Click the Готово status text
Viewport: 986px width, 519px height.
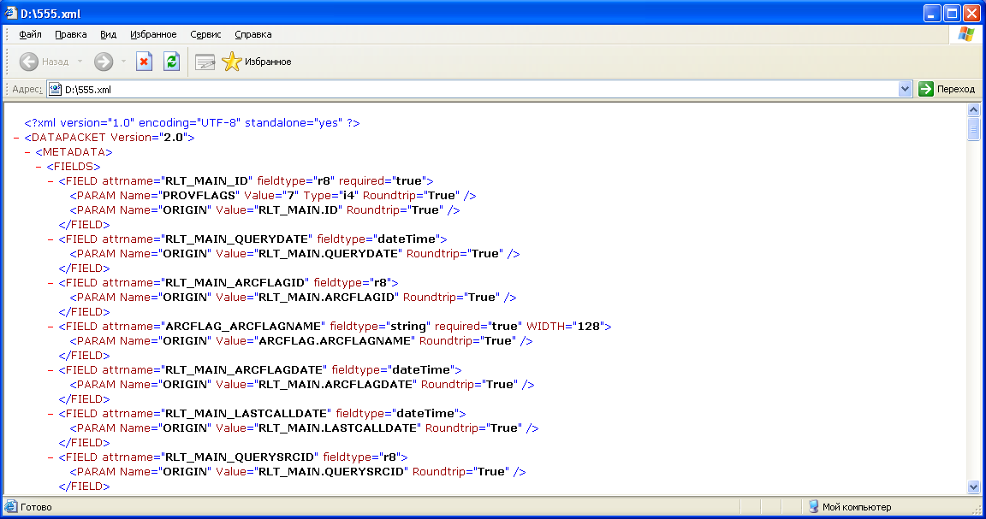click(x=36, y=507)
